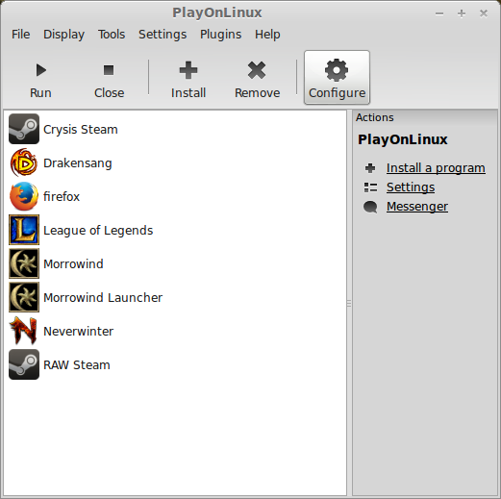Minimize the PlayOnLinux window
The width and height of the screenshot is (501, 499).
pos(439,13)
